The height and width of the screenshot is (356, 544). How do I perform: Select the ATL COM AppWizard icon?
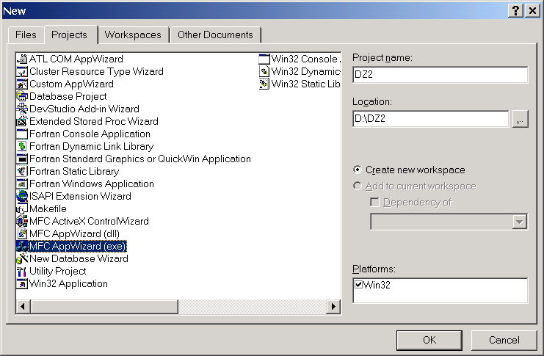click(x=22, y=59)
